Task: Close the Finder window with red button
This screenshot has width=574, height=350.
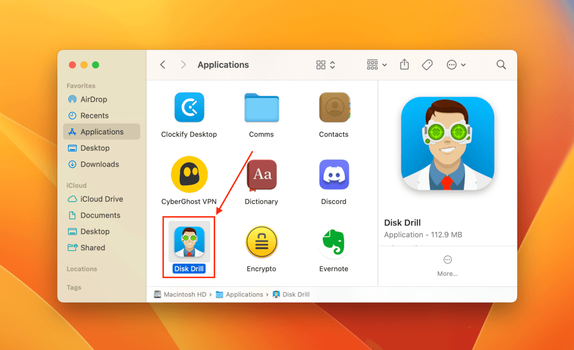Action: (x=73, y=65)
